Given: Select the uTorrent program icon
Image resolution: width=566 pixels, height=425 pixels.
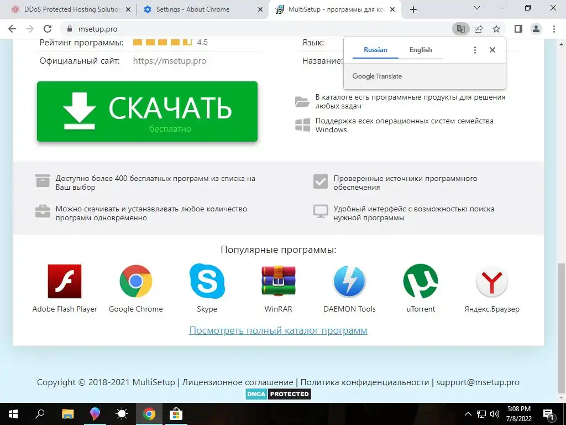Looking at the screenshot, I should pos(421,281).
